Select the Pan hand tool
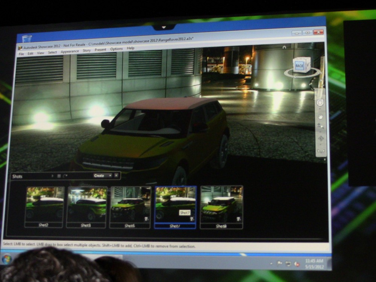The height and width of the screenshot is (282, 376). [x=321, y=116]
